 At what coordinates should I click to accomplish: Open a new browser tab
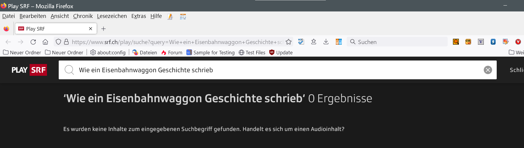(103, 29)
